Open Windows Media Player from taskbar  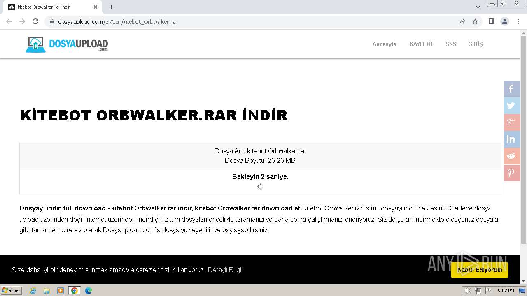click(x=61, y=291)
